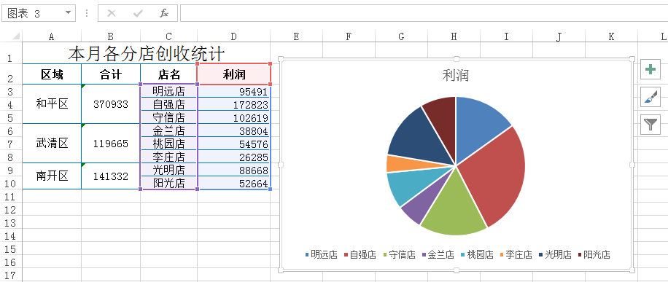Expand the Name Box dropdown arrow

68,13
